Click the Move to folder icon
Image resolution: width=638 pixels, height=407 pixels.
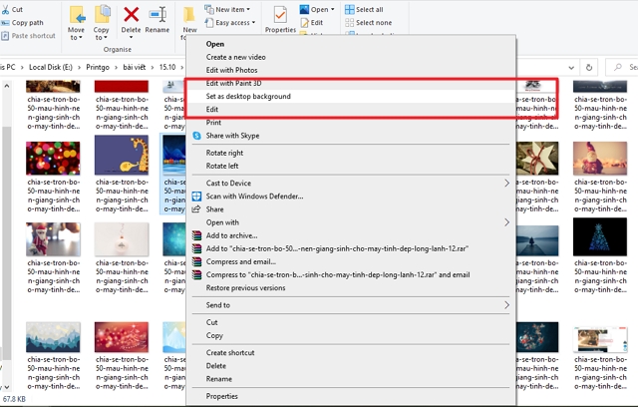pyautogui.click(x=77, y=15)
